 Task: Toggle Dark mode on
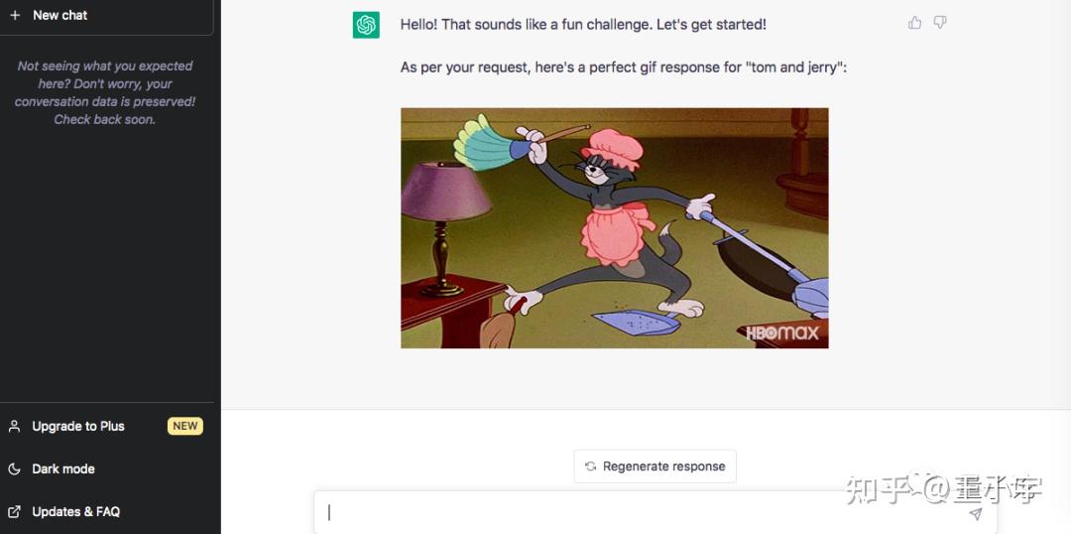[x=62, y=469]
